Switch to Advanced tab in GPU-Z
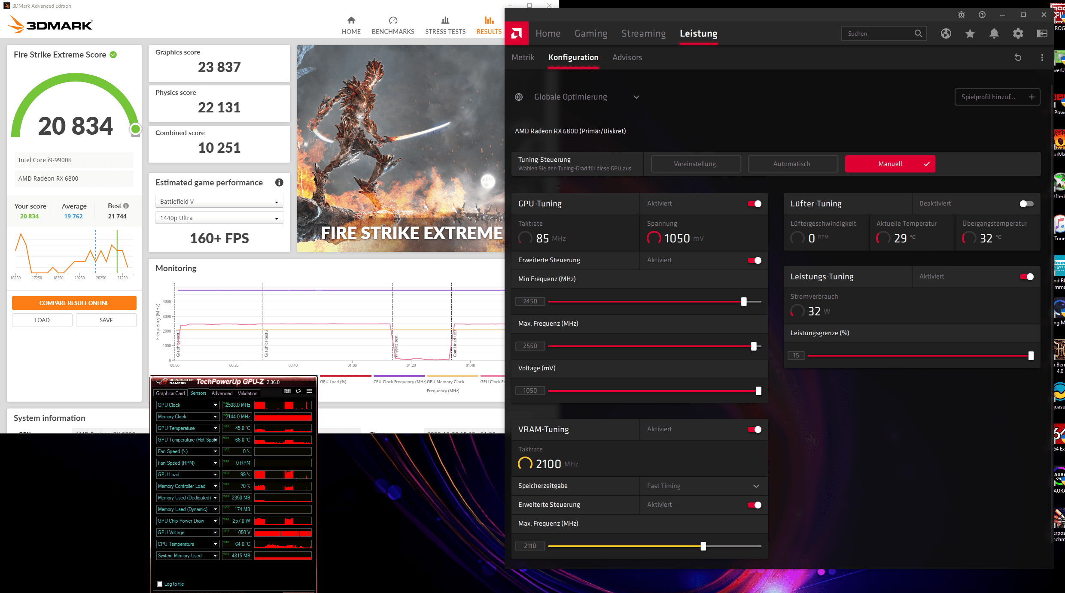The width and height of the screenshot is (1065, 593). 222,393
